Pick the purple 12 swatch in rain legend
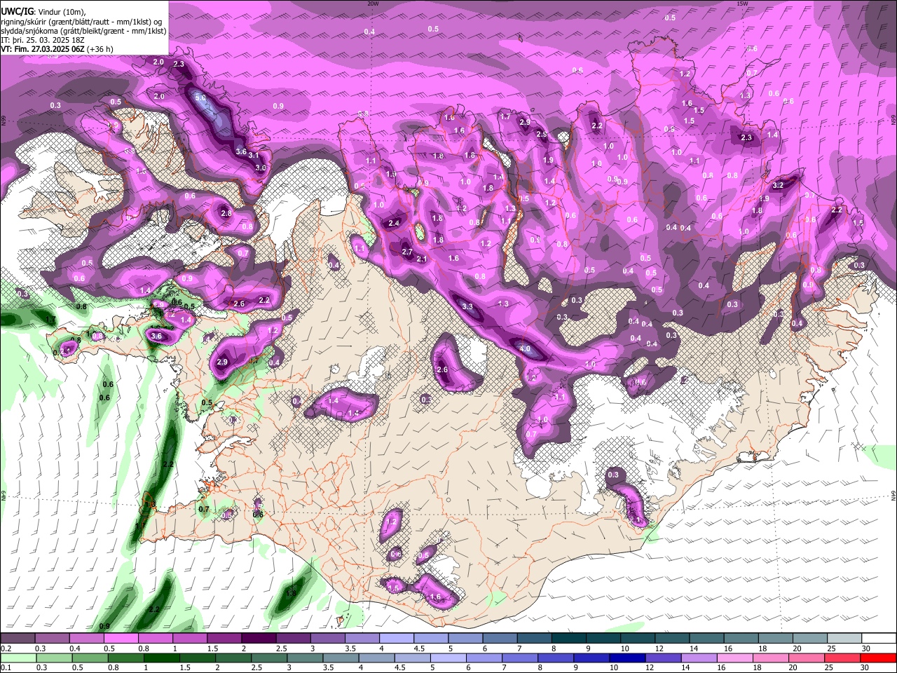This screenshot has width=897, height=673. [x=664, y=658]
